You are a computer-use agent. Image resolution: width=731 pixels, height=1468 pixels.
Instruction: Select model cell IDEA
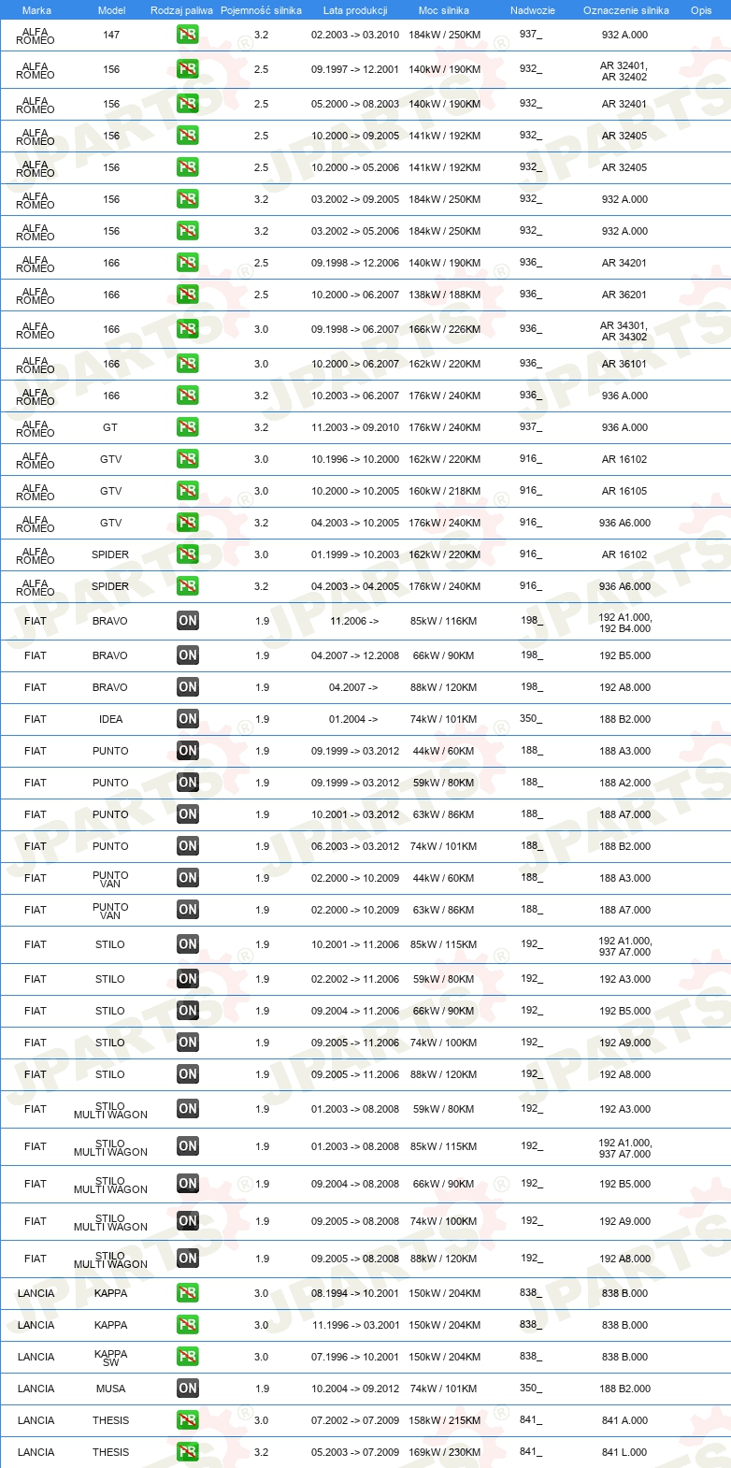(111, 719)
